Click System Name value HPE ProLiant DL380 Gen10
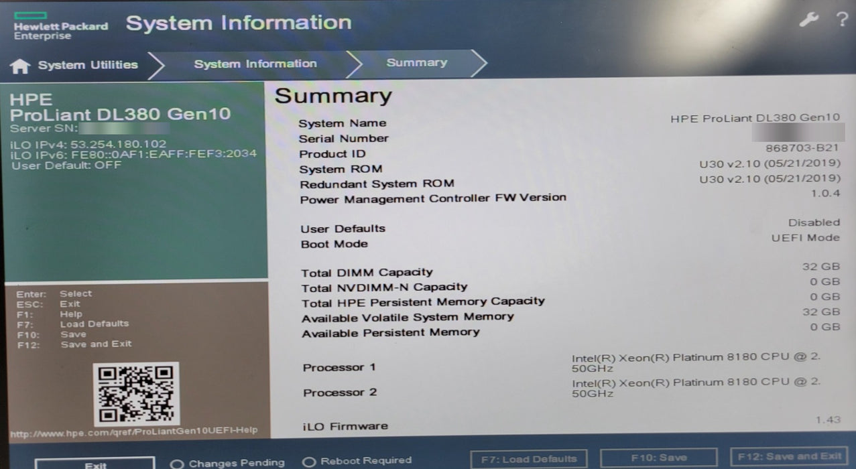The image size is (856, 469). pyautogui.click(x=755, y=118)
